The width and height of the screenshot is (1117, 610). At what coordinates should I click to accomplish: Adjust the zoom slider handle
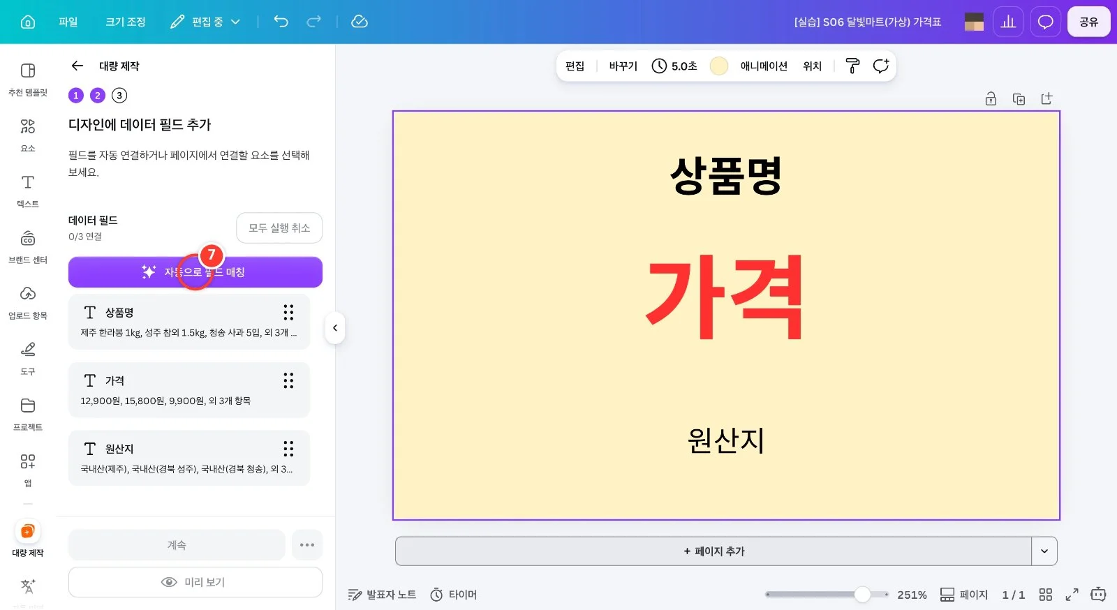point(862,595)
